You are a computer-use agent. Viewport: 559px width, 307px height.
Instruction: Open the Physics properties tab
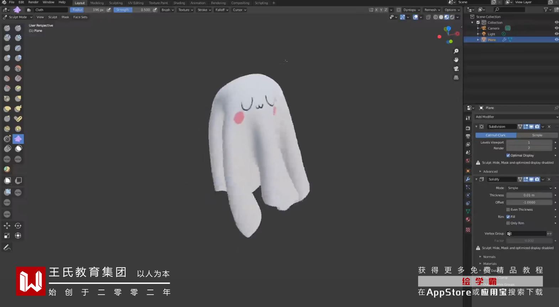(x=468, y=195)
